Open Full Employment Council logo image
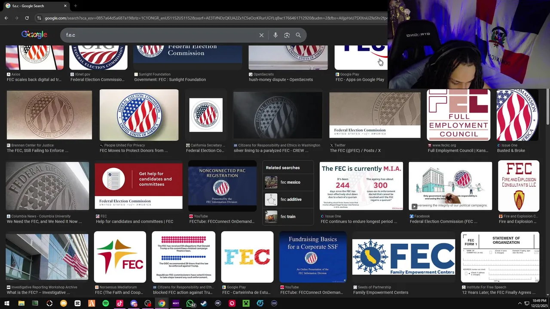This screenshot has width=550, height=309. [x=458, y=115]
